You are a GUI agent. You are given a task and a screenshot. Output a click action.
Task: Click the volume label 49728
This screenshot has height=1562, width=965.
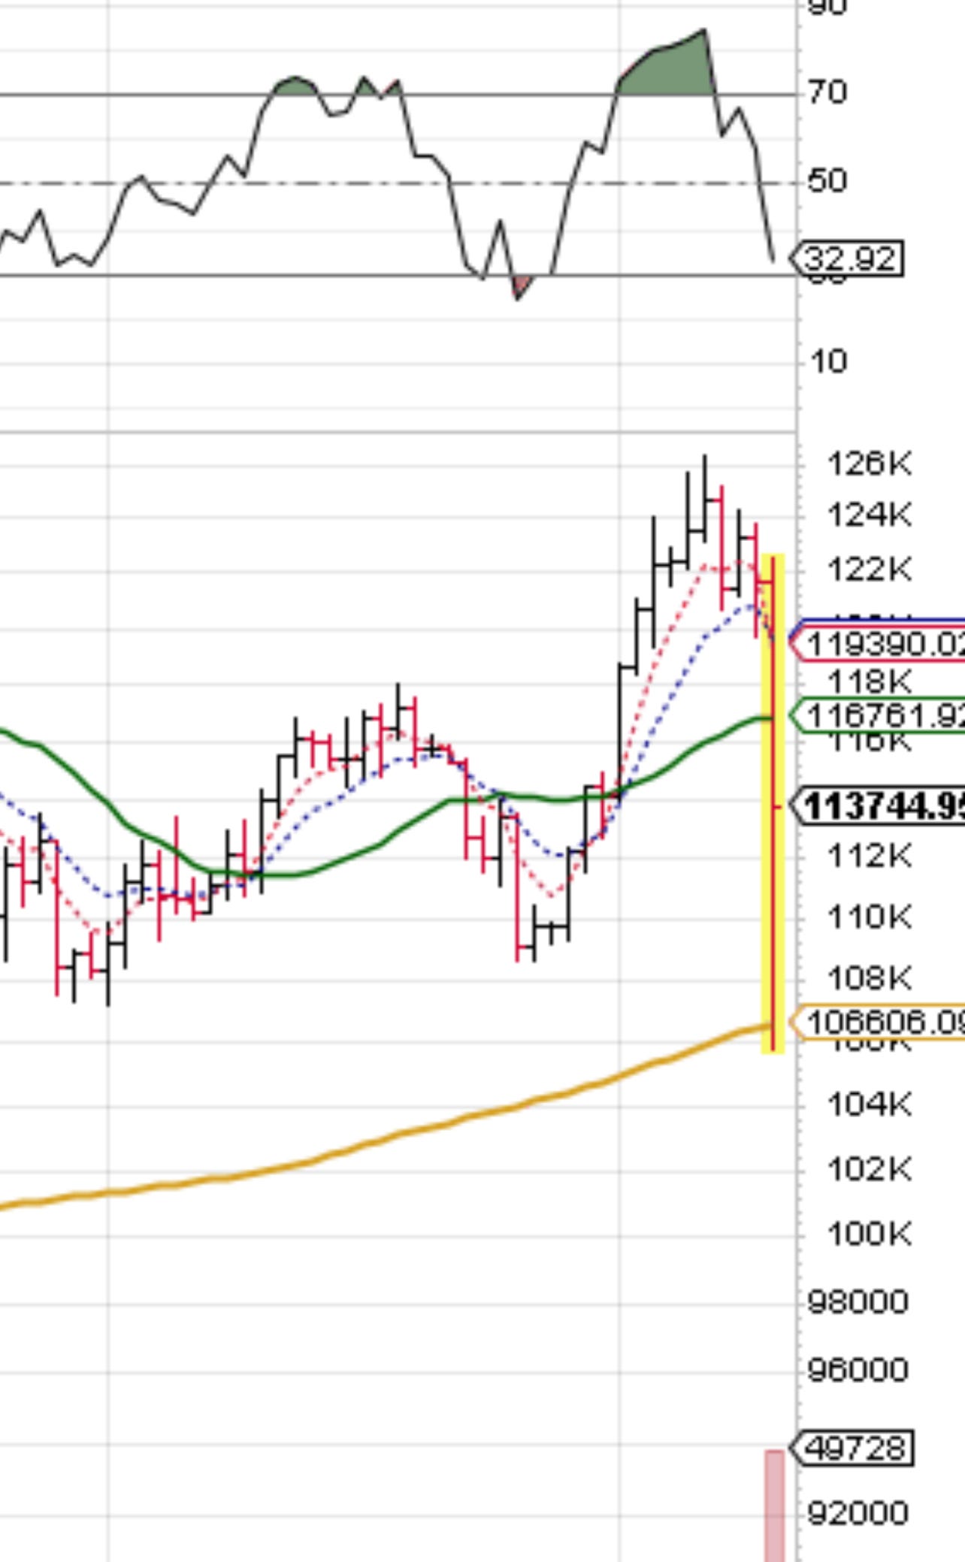[x=853, y=1448]
